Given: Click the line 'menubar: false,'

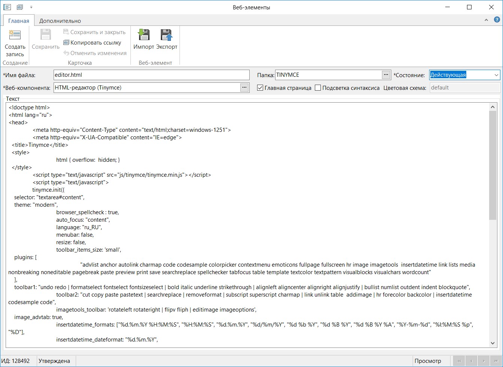Looking at the screenshot, I should tap(75, 235).
